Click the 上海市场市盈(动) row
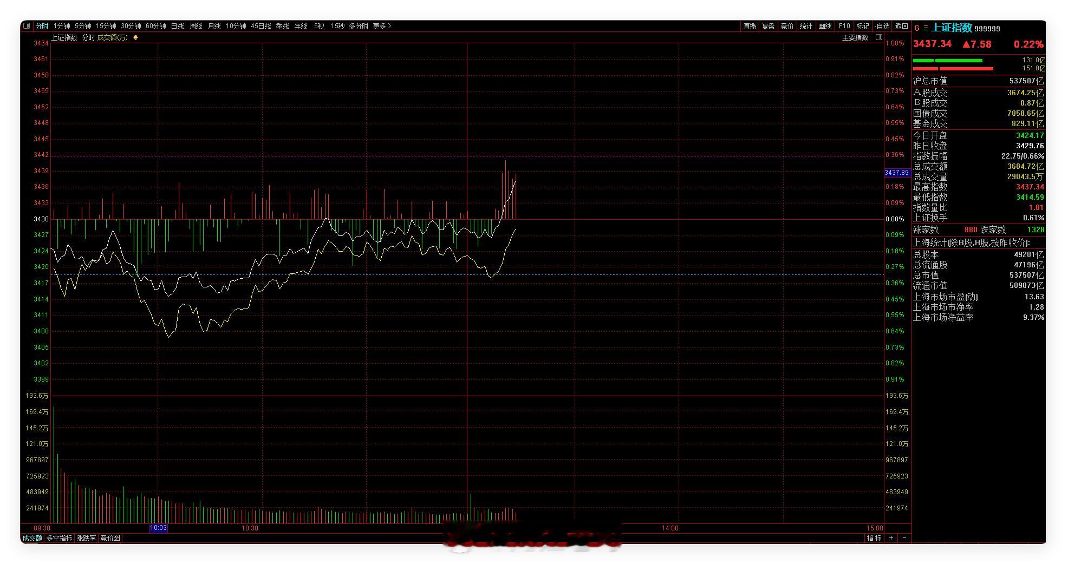The width and height of the screenshot is (1068, 564). pos(978,297)
